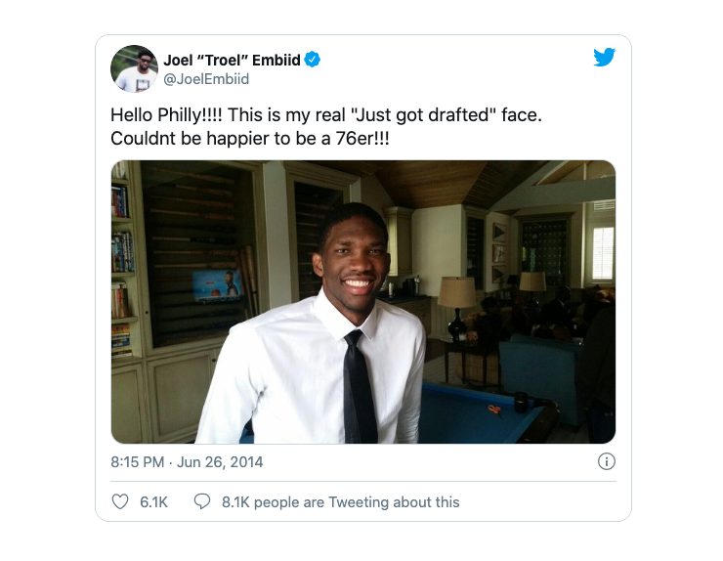Click the blue verified checkmark badge
This screenshot has width=723, height=561.
(x=313, y=60)
